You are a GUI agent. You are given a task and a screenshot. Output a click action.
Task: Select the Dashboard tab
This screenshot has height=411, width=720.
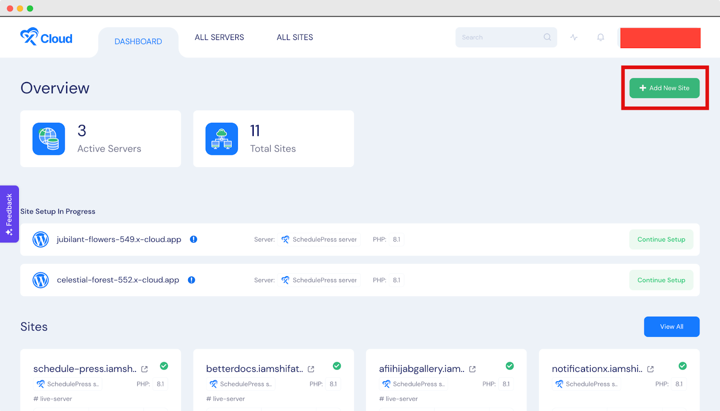coord(138,41)
